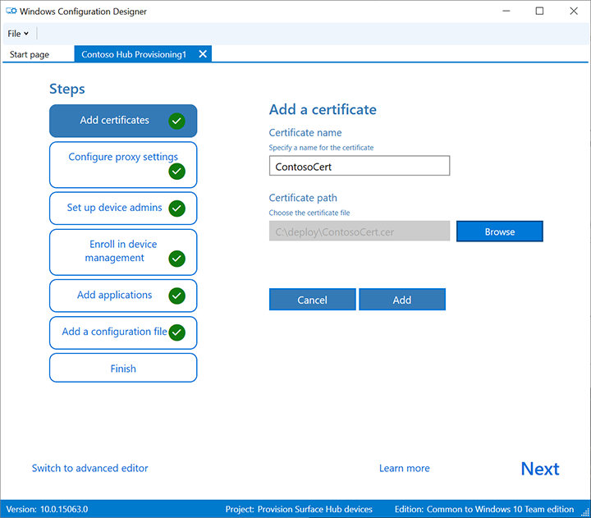Cancel adding the certificate
This screenshot has height=518, width=591.
(x=312, y=300)
